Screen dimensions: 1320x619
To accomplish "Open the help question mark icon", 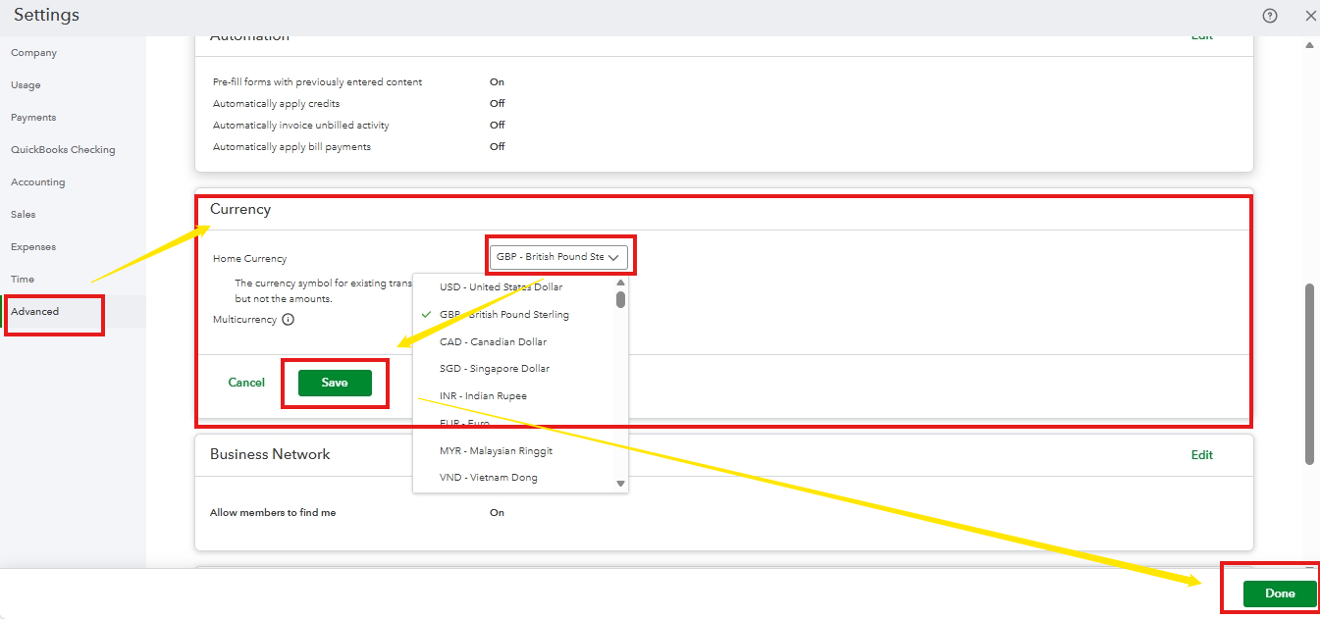I will tap(1270, 16).
